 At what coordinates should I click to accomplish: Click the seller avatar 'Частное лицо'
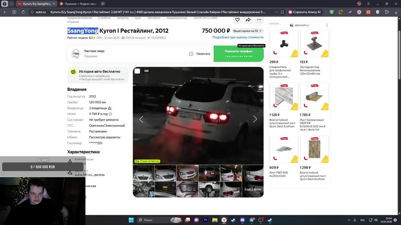pyautogui.click(x=76, y=54)
